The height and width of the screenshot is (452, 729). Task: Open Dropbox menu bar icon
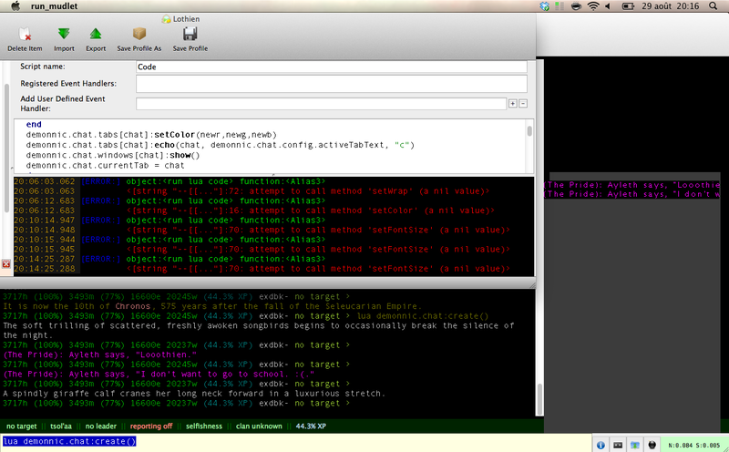point(544,6)
